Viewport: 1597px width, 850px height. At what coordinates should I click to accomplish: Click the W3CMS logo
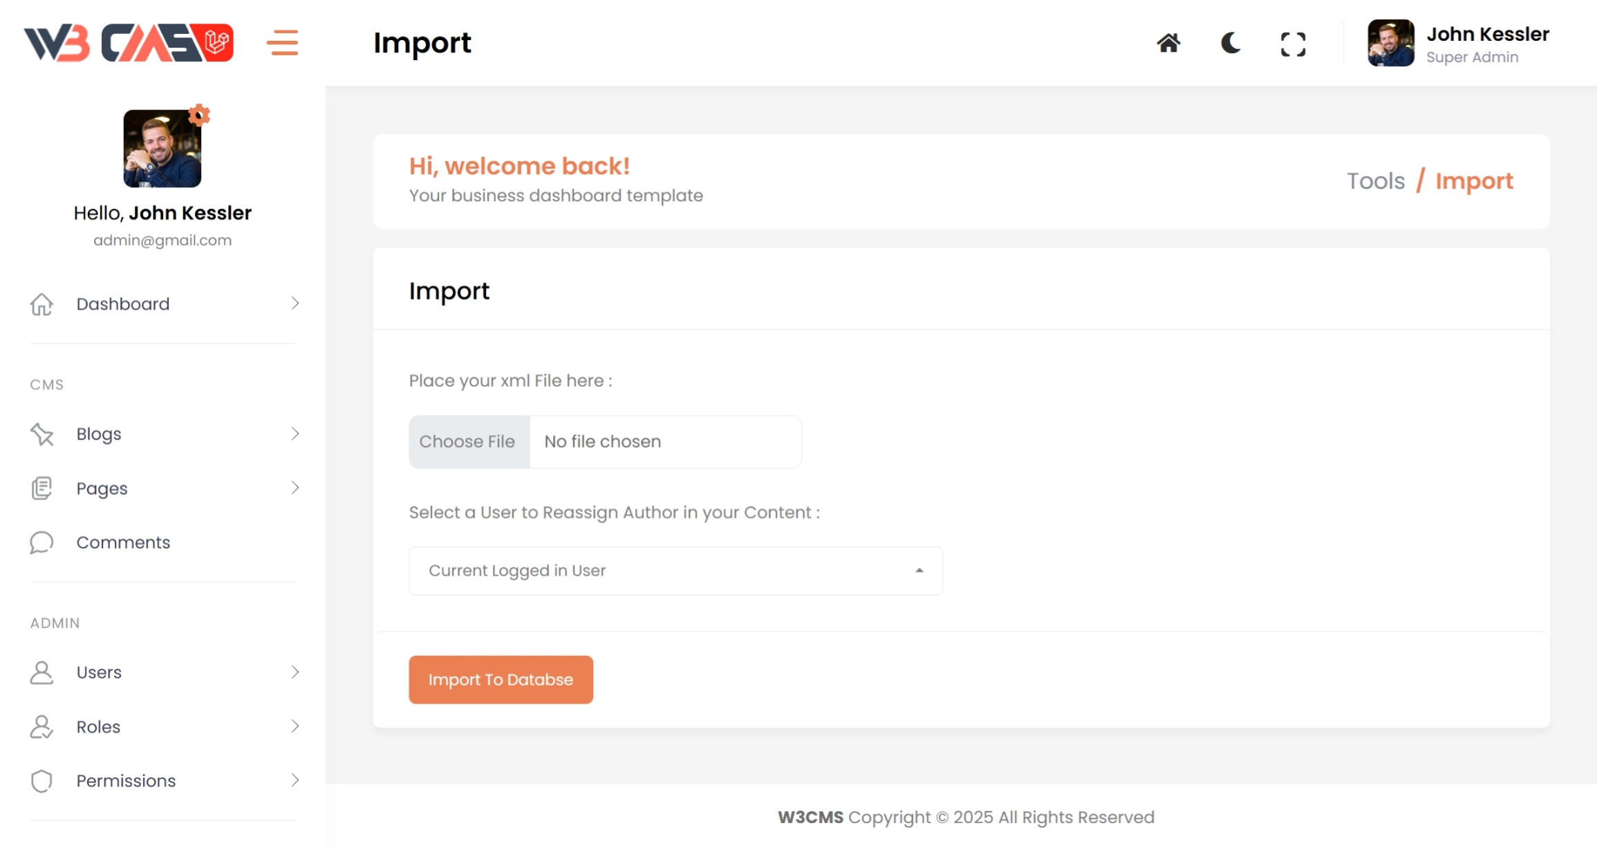click(129, 43)
